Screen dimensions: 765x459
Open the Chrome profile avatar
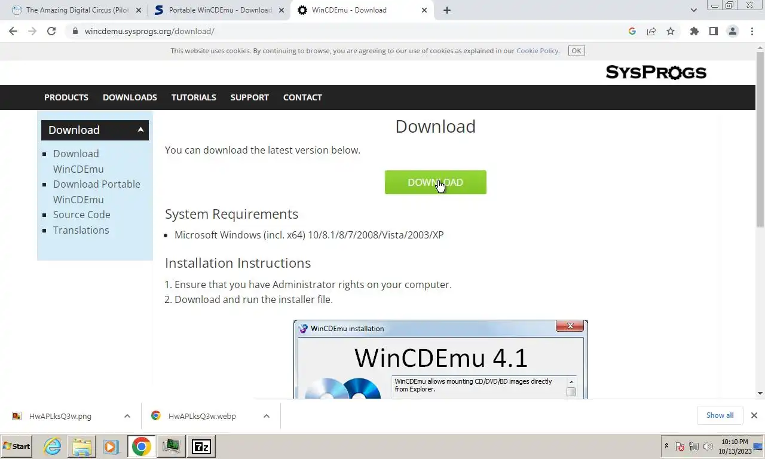(732, 31)
